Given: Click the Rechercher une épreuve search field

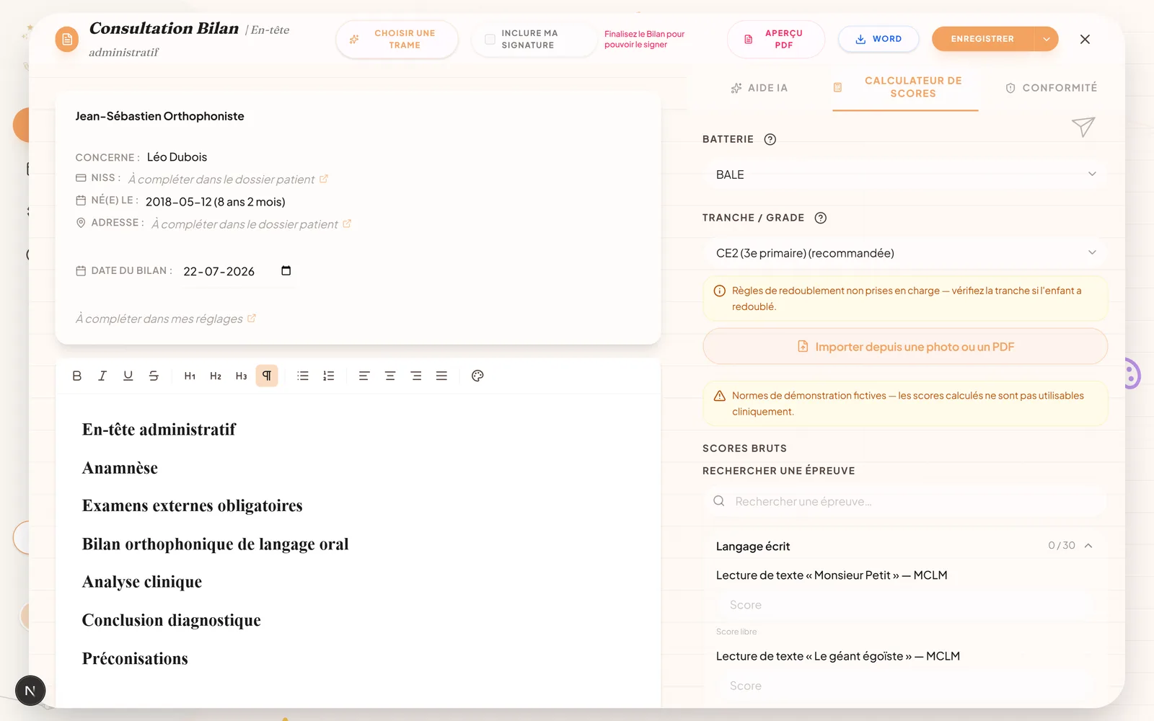Looking at the screenshot, I should point(905,501).
